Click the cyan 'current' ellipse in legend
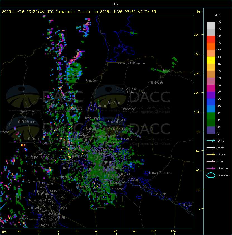The image size is (232, 235). pyautogui.click(x=211, y=175)
